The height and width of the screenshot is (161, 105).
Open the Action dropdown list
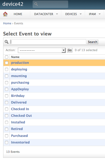coord(42,50)
